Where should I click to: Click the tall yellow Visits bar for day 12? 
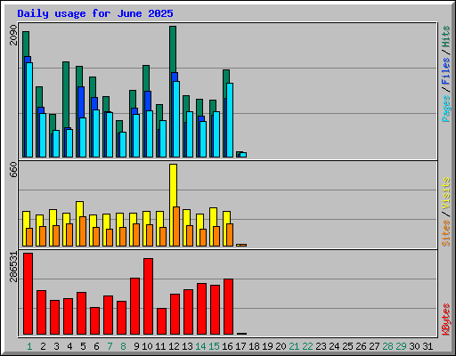(174, 185)
